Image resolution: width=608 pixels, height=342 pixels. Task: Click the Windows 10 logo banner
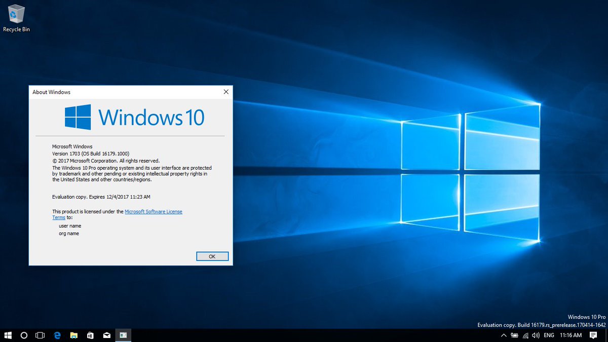click(135, 117)
